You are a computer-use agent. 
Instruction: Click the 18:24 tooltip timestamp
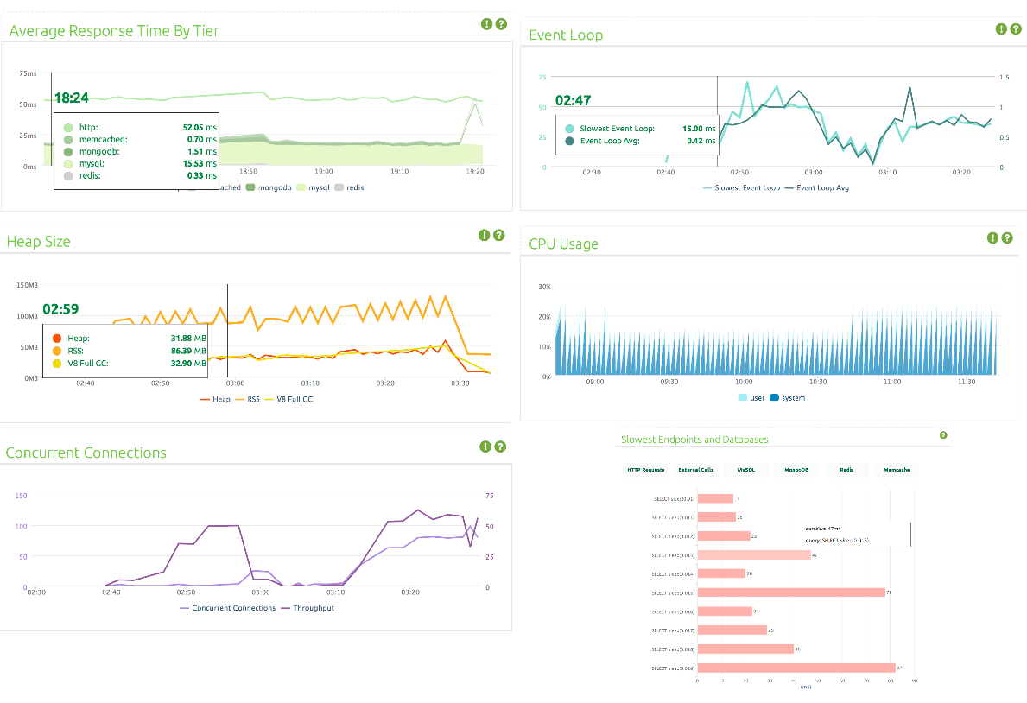[x=72, y=98]
